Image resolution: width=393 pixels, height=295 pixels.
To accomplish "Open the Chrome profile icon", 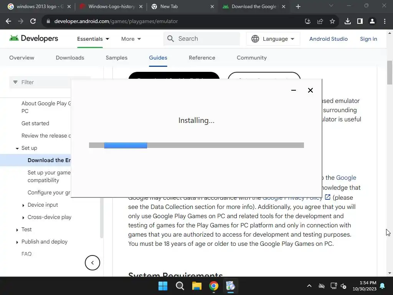I will click(372, 22).
